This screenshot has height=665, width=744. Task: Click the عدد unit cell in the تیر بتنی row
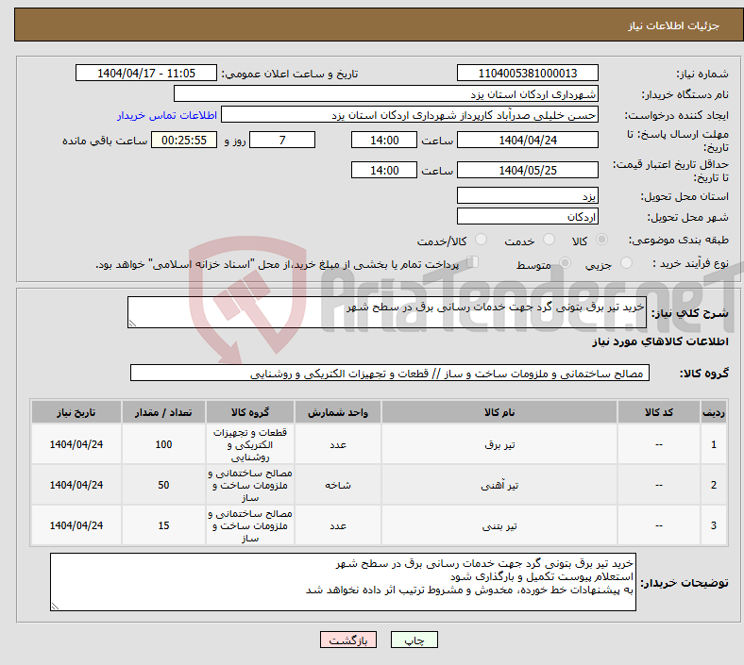tap(338, 525)
